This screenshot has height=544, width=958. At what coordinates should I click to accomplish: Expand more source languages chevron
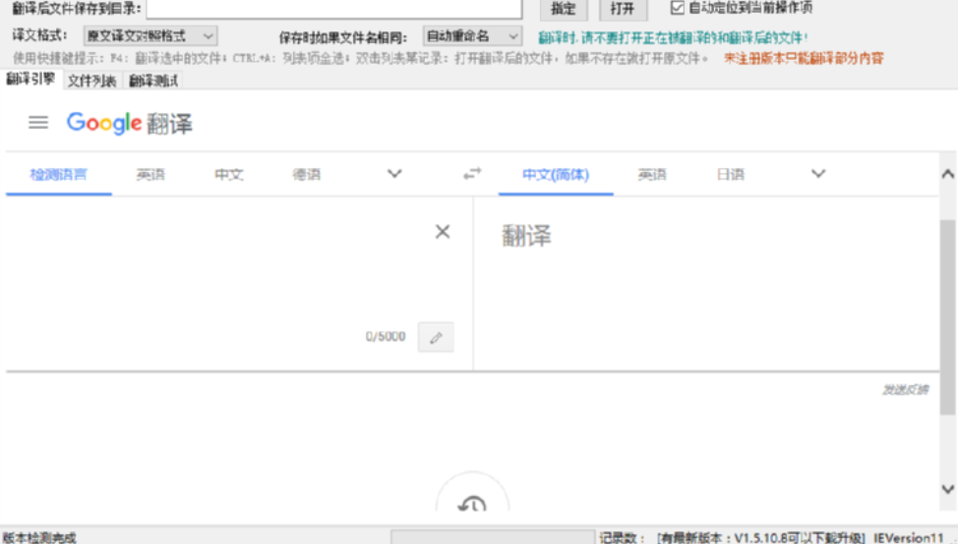click(x=394, y=174)
